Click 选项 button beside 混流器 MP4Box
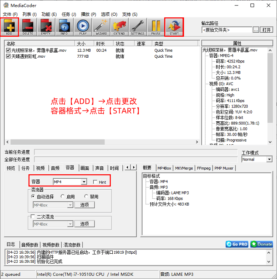 [x=84, y=205]
